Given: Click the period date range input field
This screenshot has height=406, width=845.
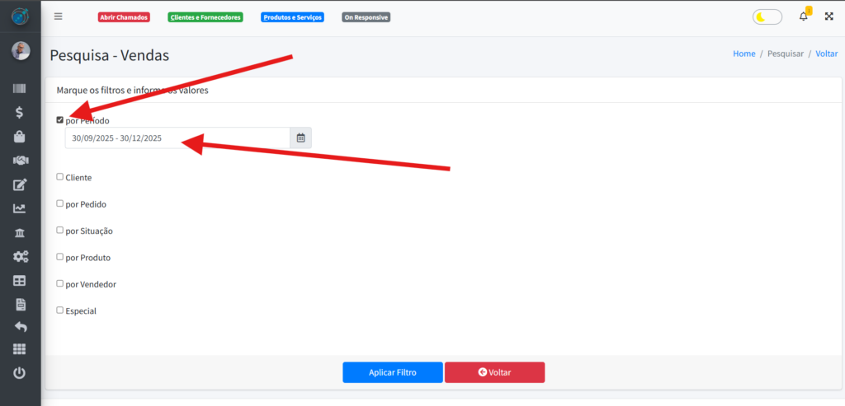Looking at the screenshot, I should pyautogui.click(x=177, y=138).
